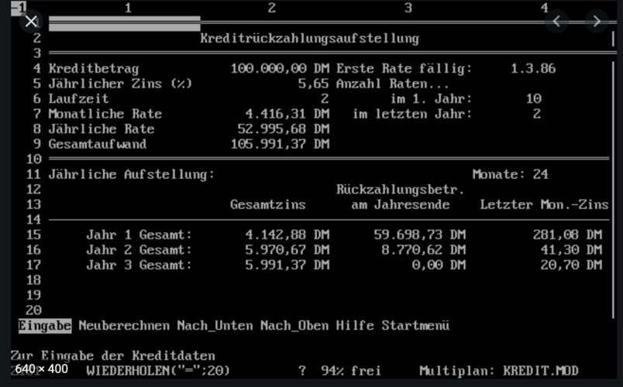Click the Laufzeit value cell
Screen dimensions: 623x387
pyautogui.click(x=325, y=99)
